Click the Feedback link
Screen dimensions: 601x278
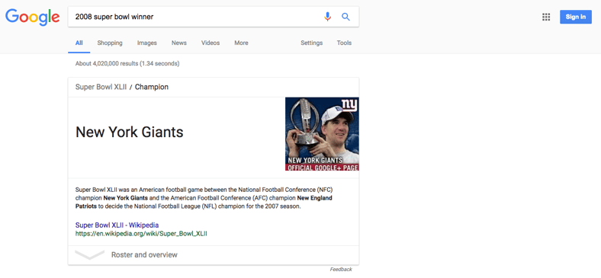coord(341,269)
